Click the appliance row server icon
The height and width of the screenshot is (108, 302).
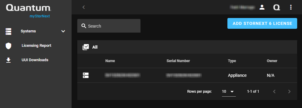tap(86, 75)
